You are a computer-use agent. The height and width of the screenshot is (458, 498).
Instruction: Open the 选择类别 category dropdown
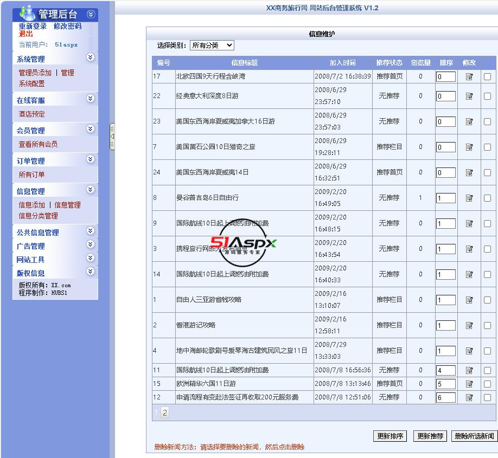tap(212, 46)
